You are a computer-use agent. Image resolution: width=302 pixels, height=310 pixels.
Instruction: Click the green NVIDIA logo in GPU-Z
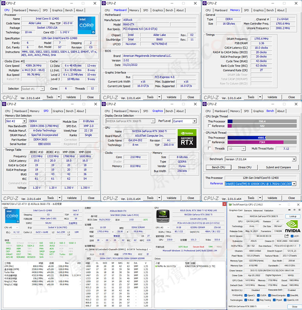coord(292,227)
